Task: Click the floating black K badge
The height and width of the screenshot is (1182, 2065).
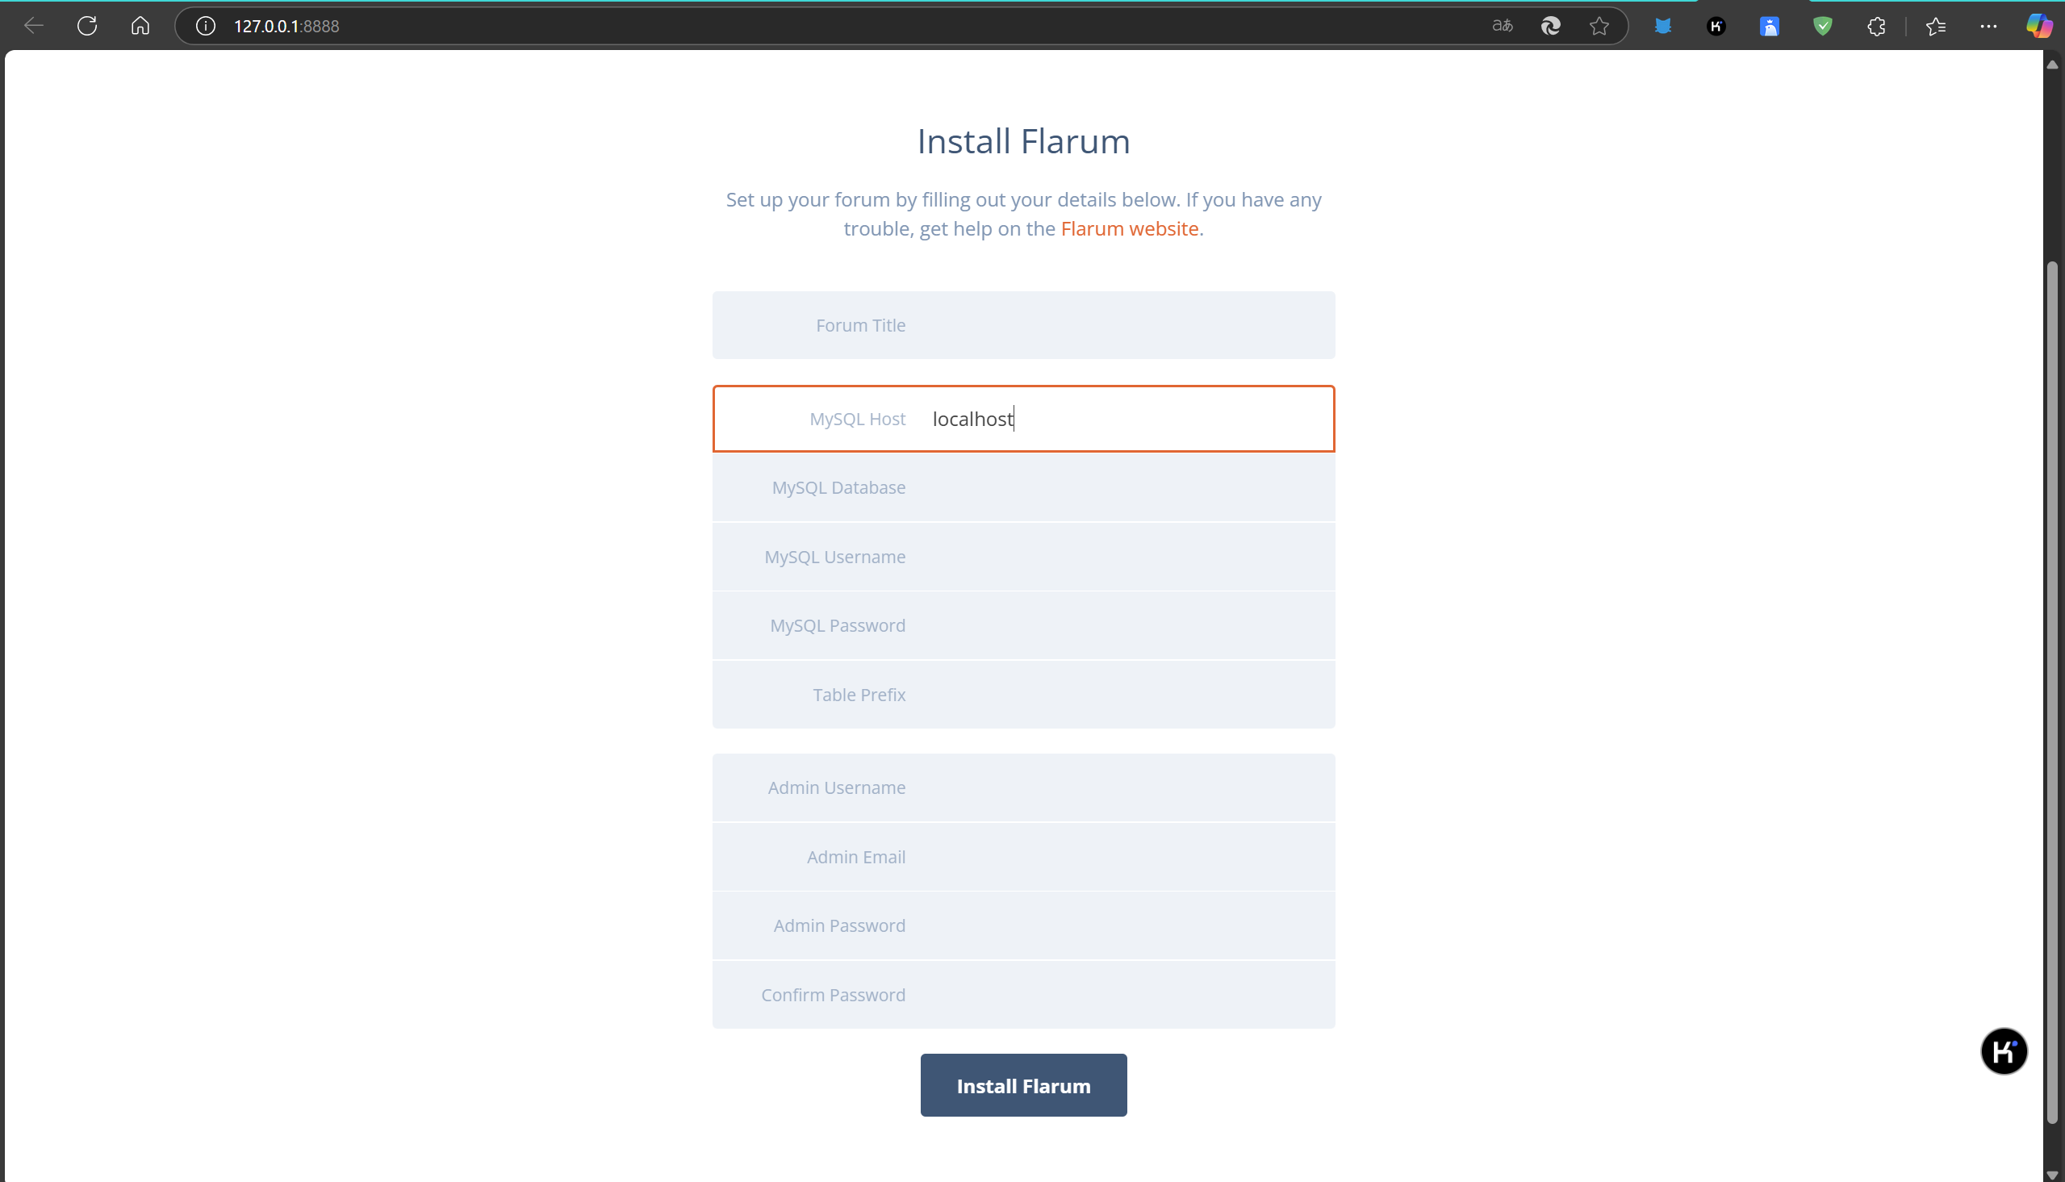Action: coord(2004,1051)
